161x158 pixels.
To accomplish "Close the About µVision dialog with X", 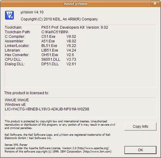I will click(155, 3).
